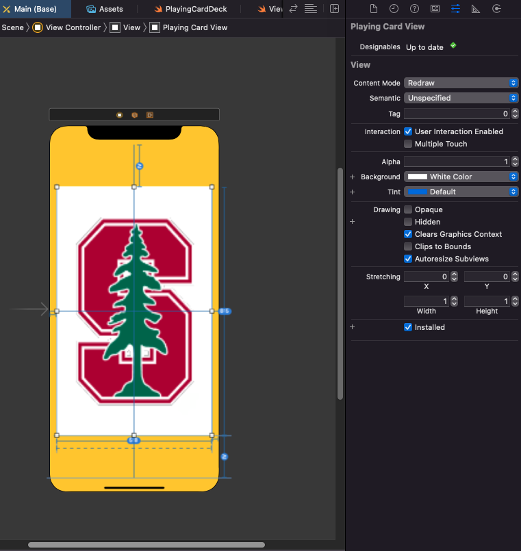This screenshot has height=551, width=521.
Task: Click the Stretching X input field
Action: click(x=427, y=277)
